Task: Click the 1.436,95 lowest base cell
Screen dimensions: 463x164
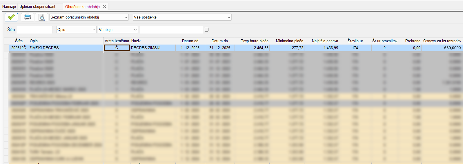Action: point(322,48)
